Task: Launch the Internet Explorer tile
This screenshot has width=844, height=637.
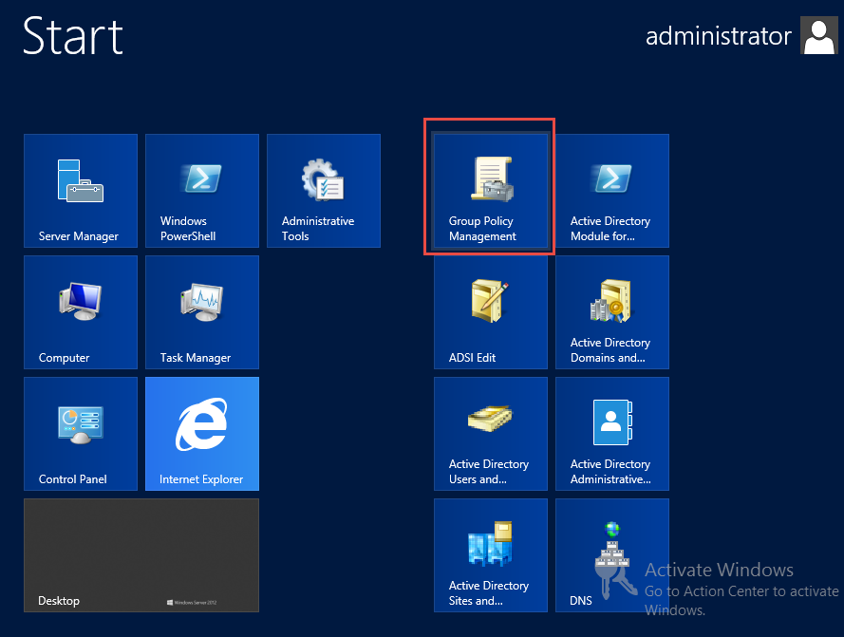Action: [202, 434]
